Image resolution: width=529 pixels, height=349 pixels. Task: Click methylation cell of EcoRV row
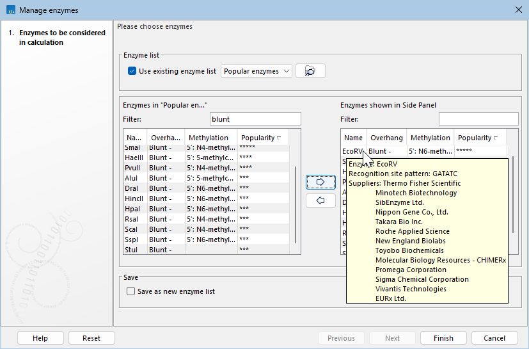430,151
